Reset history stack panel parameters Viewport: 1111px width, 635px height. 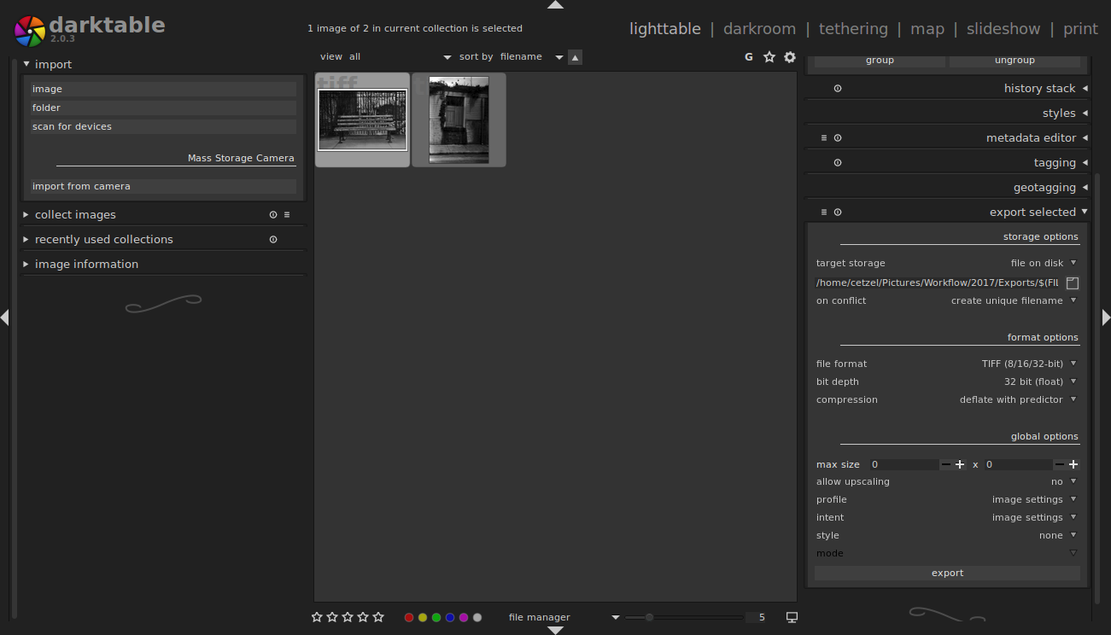click(x=838, y=89)
